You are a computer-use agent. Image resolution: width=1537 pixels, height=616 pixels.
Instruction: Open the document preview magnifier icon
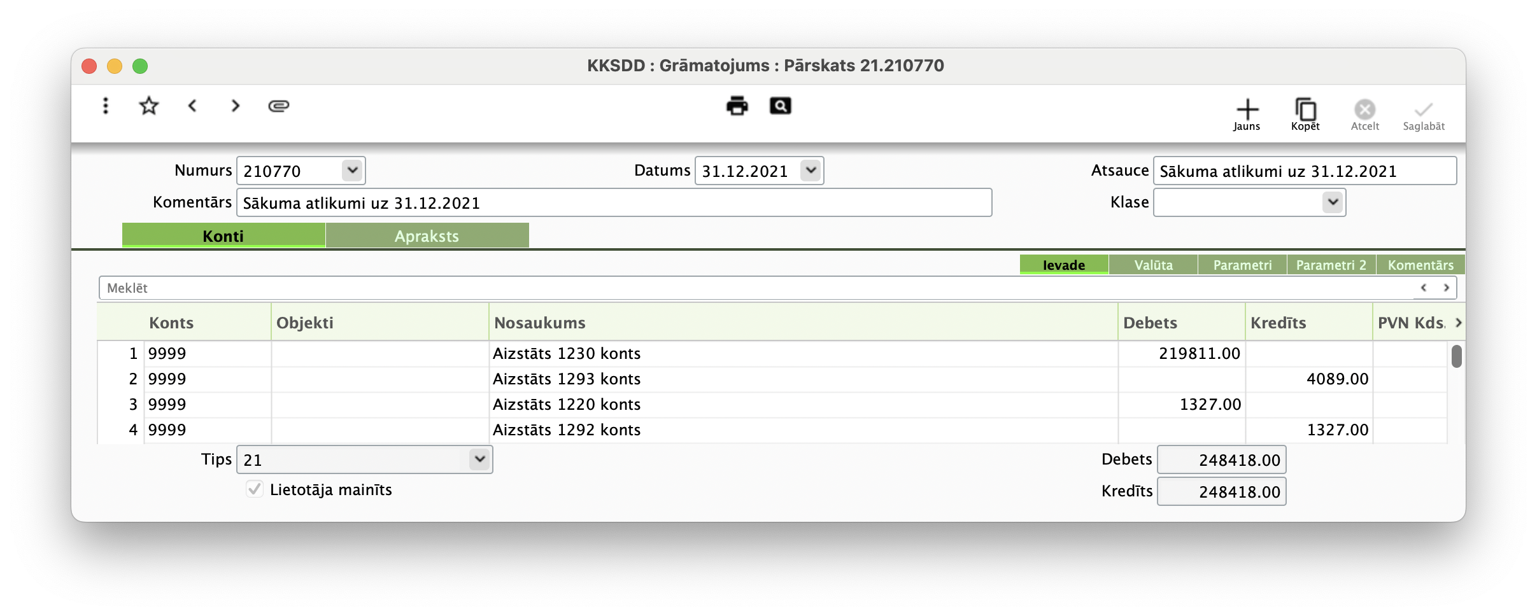click(781, 106)
